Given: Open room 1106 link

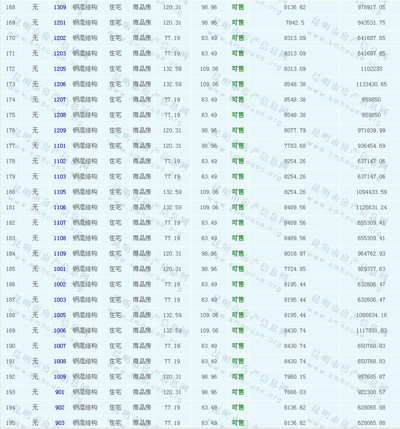Looking at the screenshot, I should [x=59, y=207].
